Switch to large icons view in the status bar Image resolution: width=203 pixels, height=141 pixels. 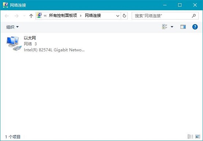pos(198,137)
